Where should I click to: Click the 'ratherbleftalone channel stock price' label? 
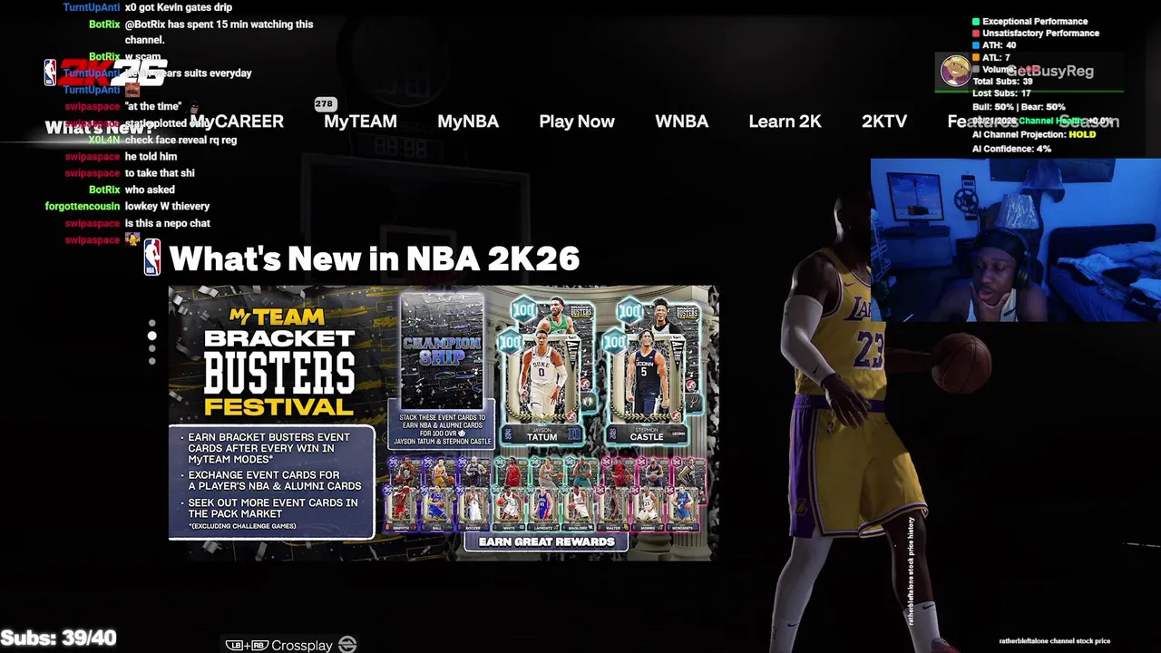pos(1054,641)
